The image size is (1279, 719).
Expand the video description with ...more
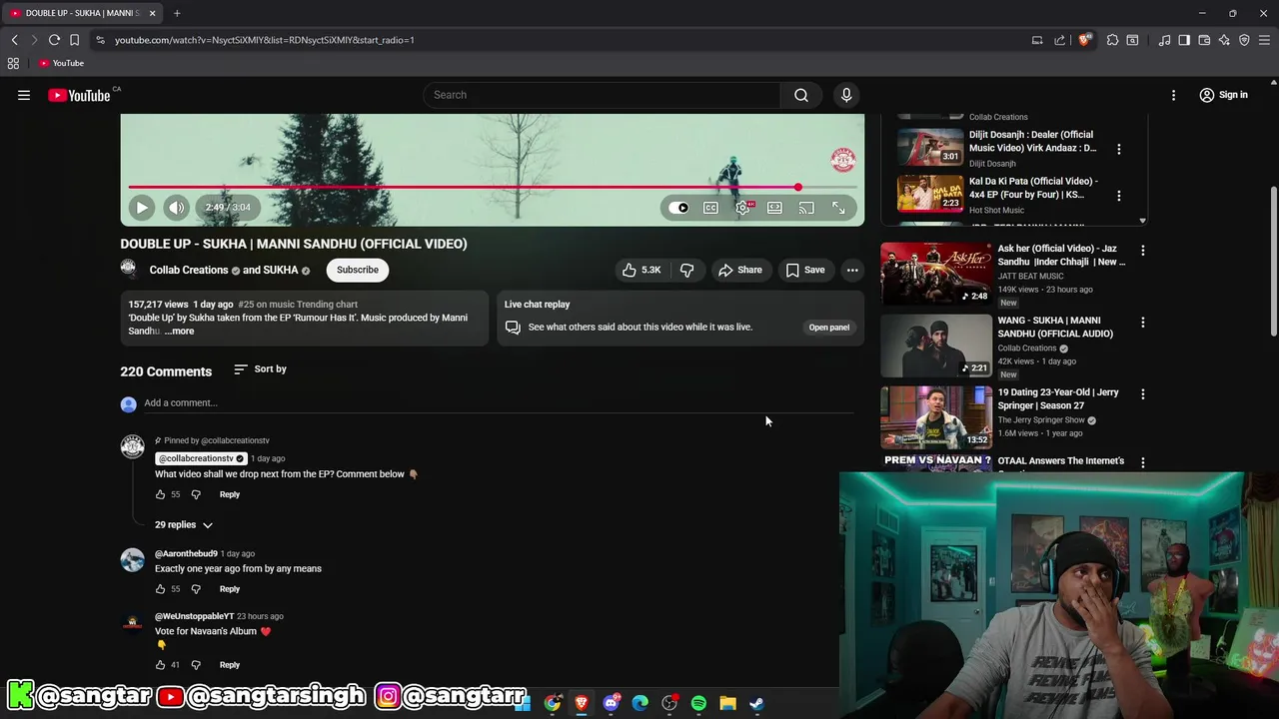[180, 331]
